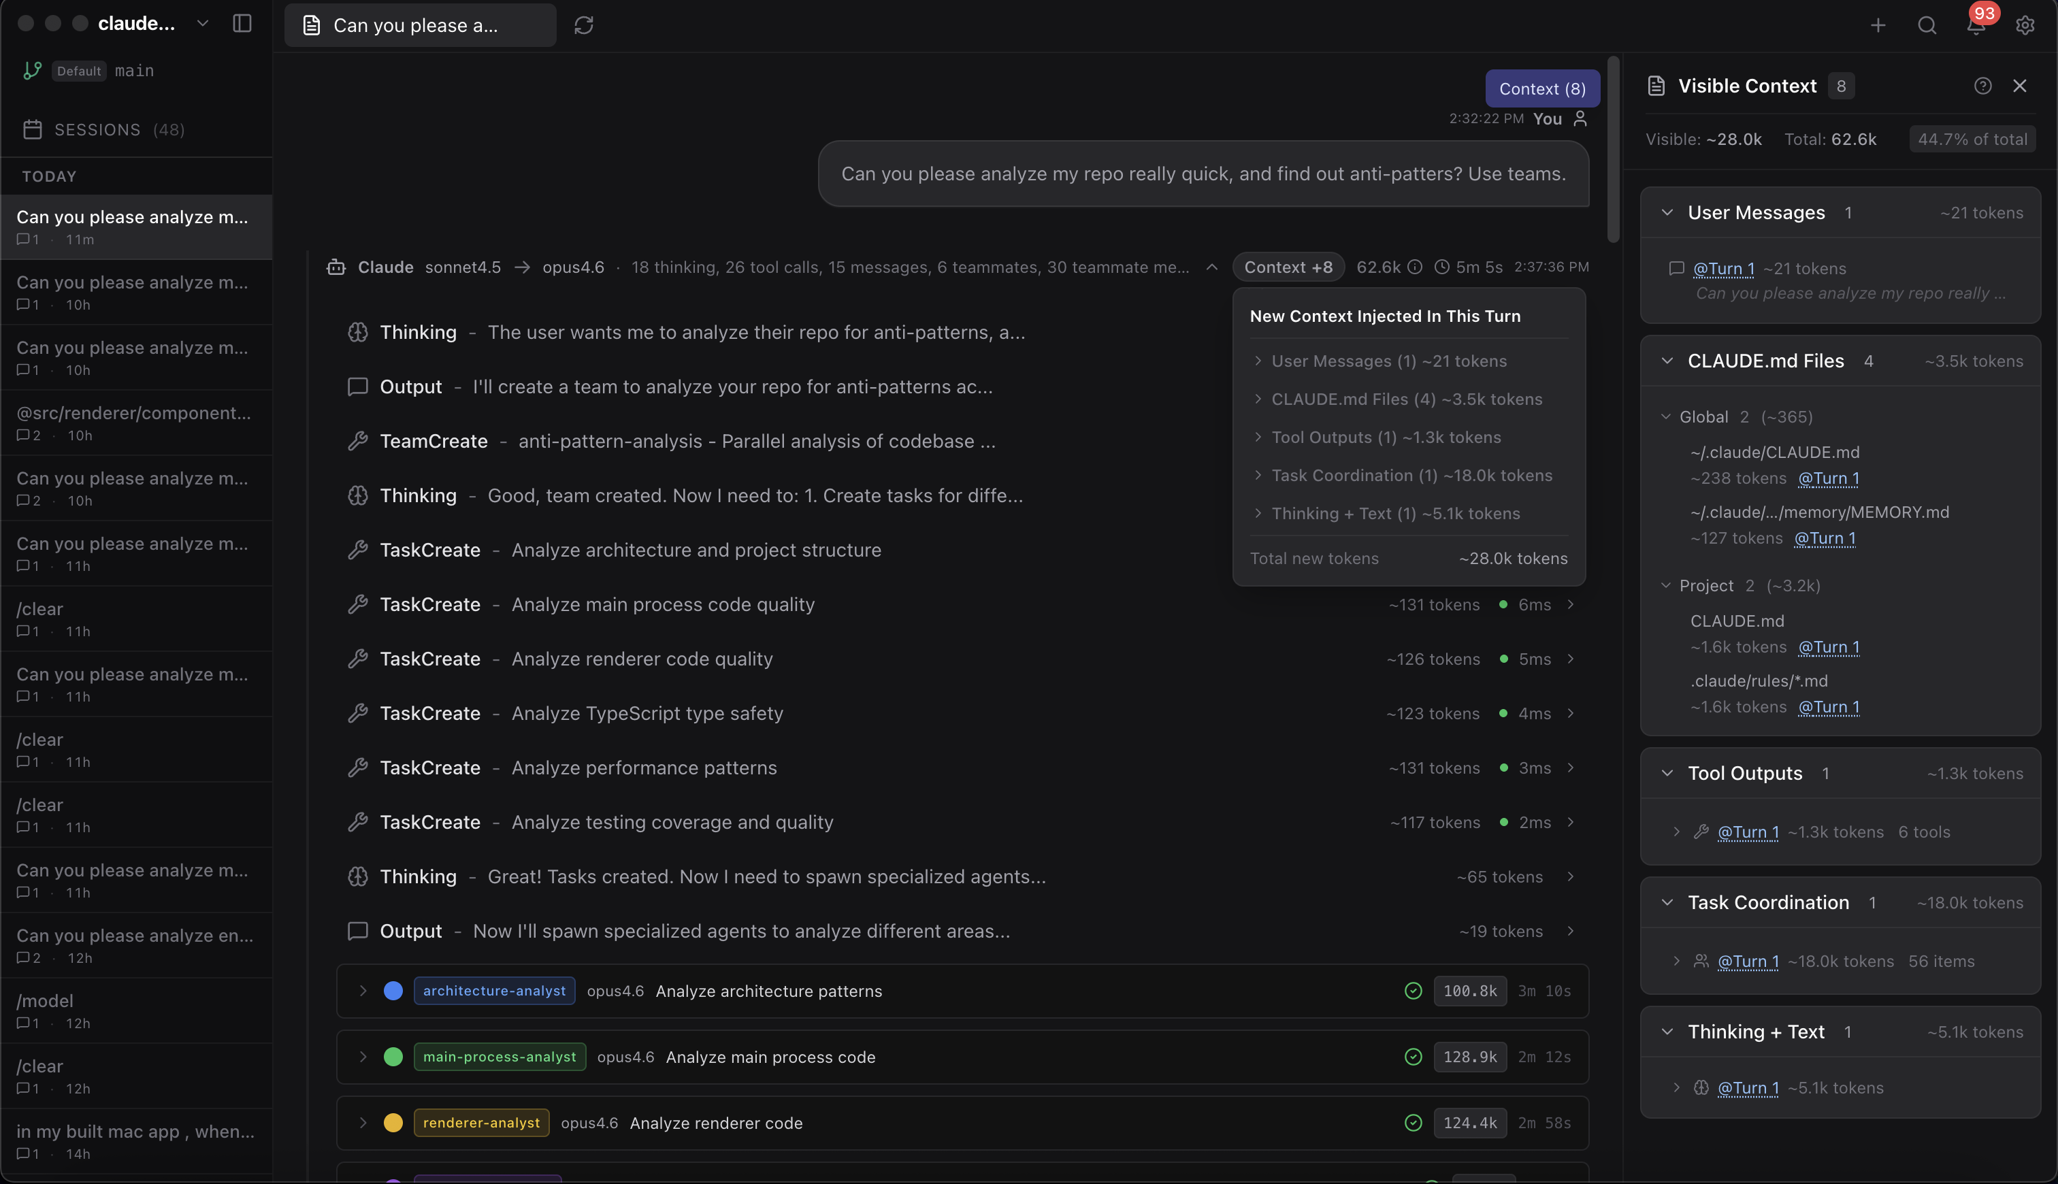Open the settings gear

coord(2025,25)
